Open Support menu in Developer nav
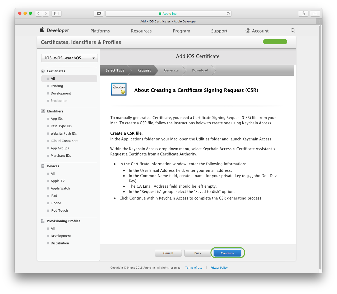The image size is (337, 294). point(219,31)
